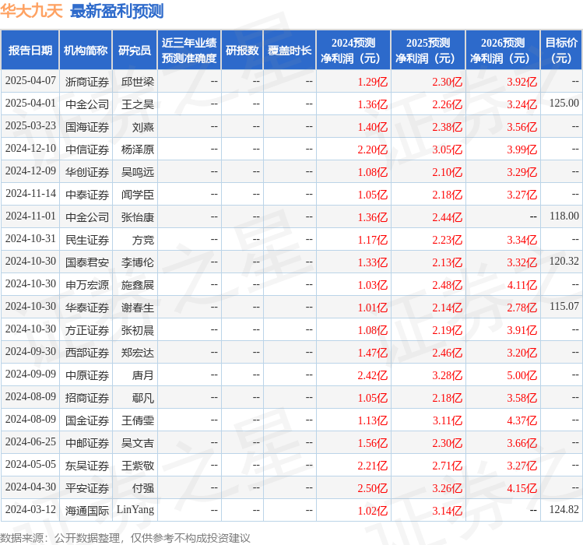Click analyst name 谢春生
The image size is (583, 545).
[x=138, y=308]
